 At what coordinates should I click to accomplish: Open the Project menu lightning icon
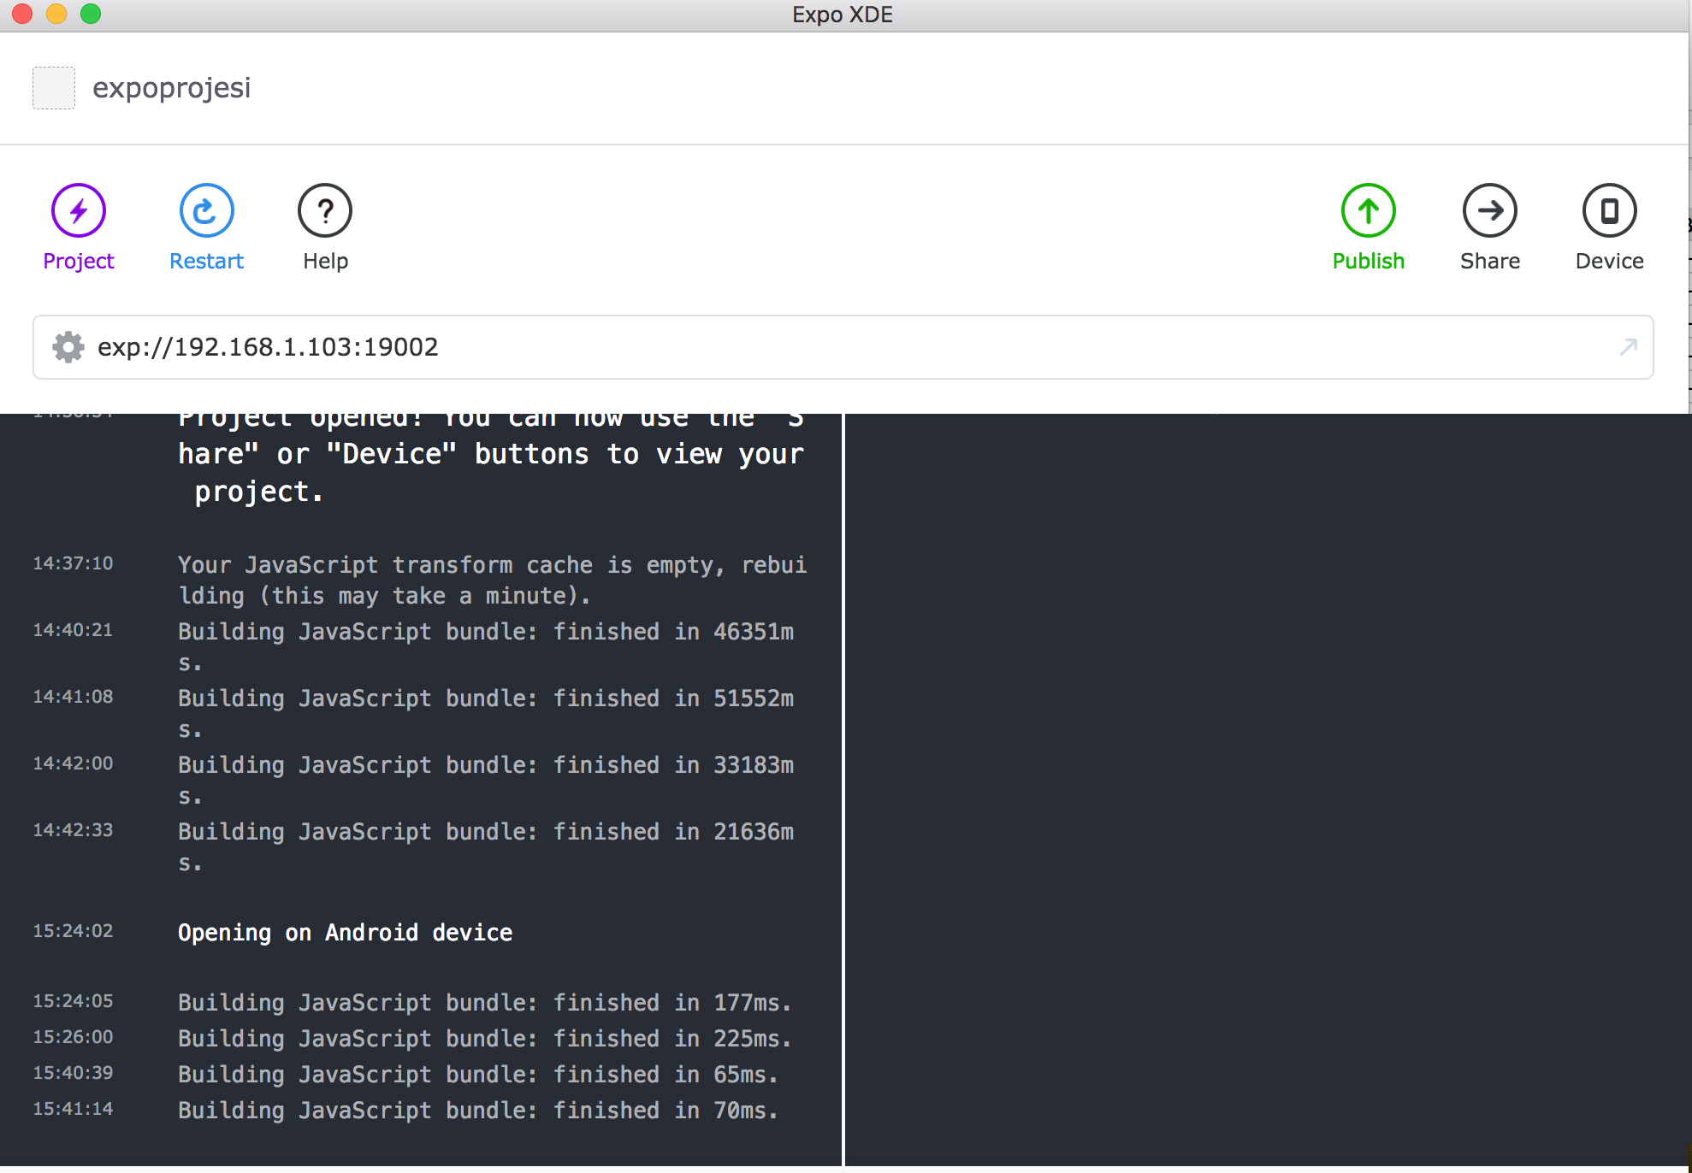(79, 210)
